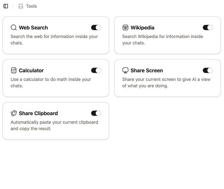
Task: Click the Wikipedia heading text
Action: pos(142,28)
